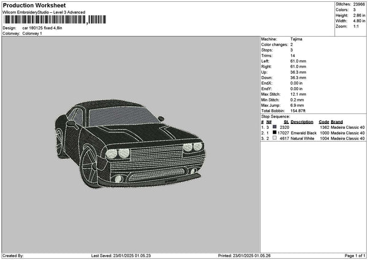This screenshot has height=260, width=368.
Task: Click the Emerald Black description text
Action: (x=303, y=133)
